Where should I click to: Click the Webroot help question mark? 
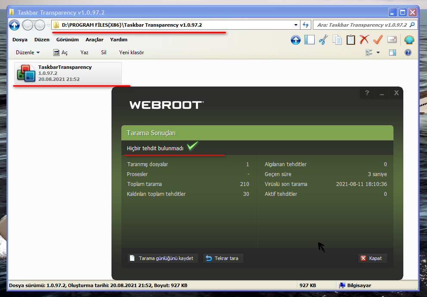tap(367, 93)
